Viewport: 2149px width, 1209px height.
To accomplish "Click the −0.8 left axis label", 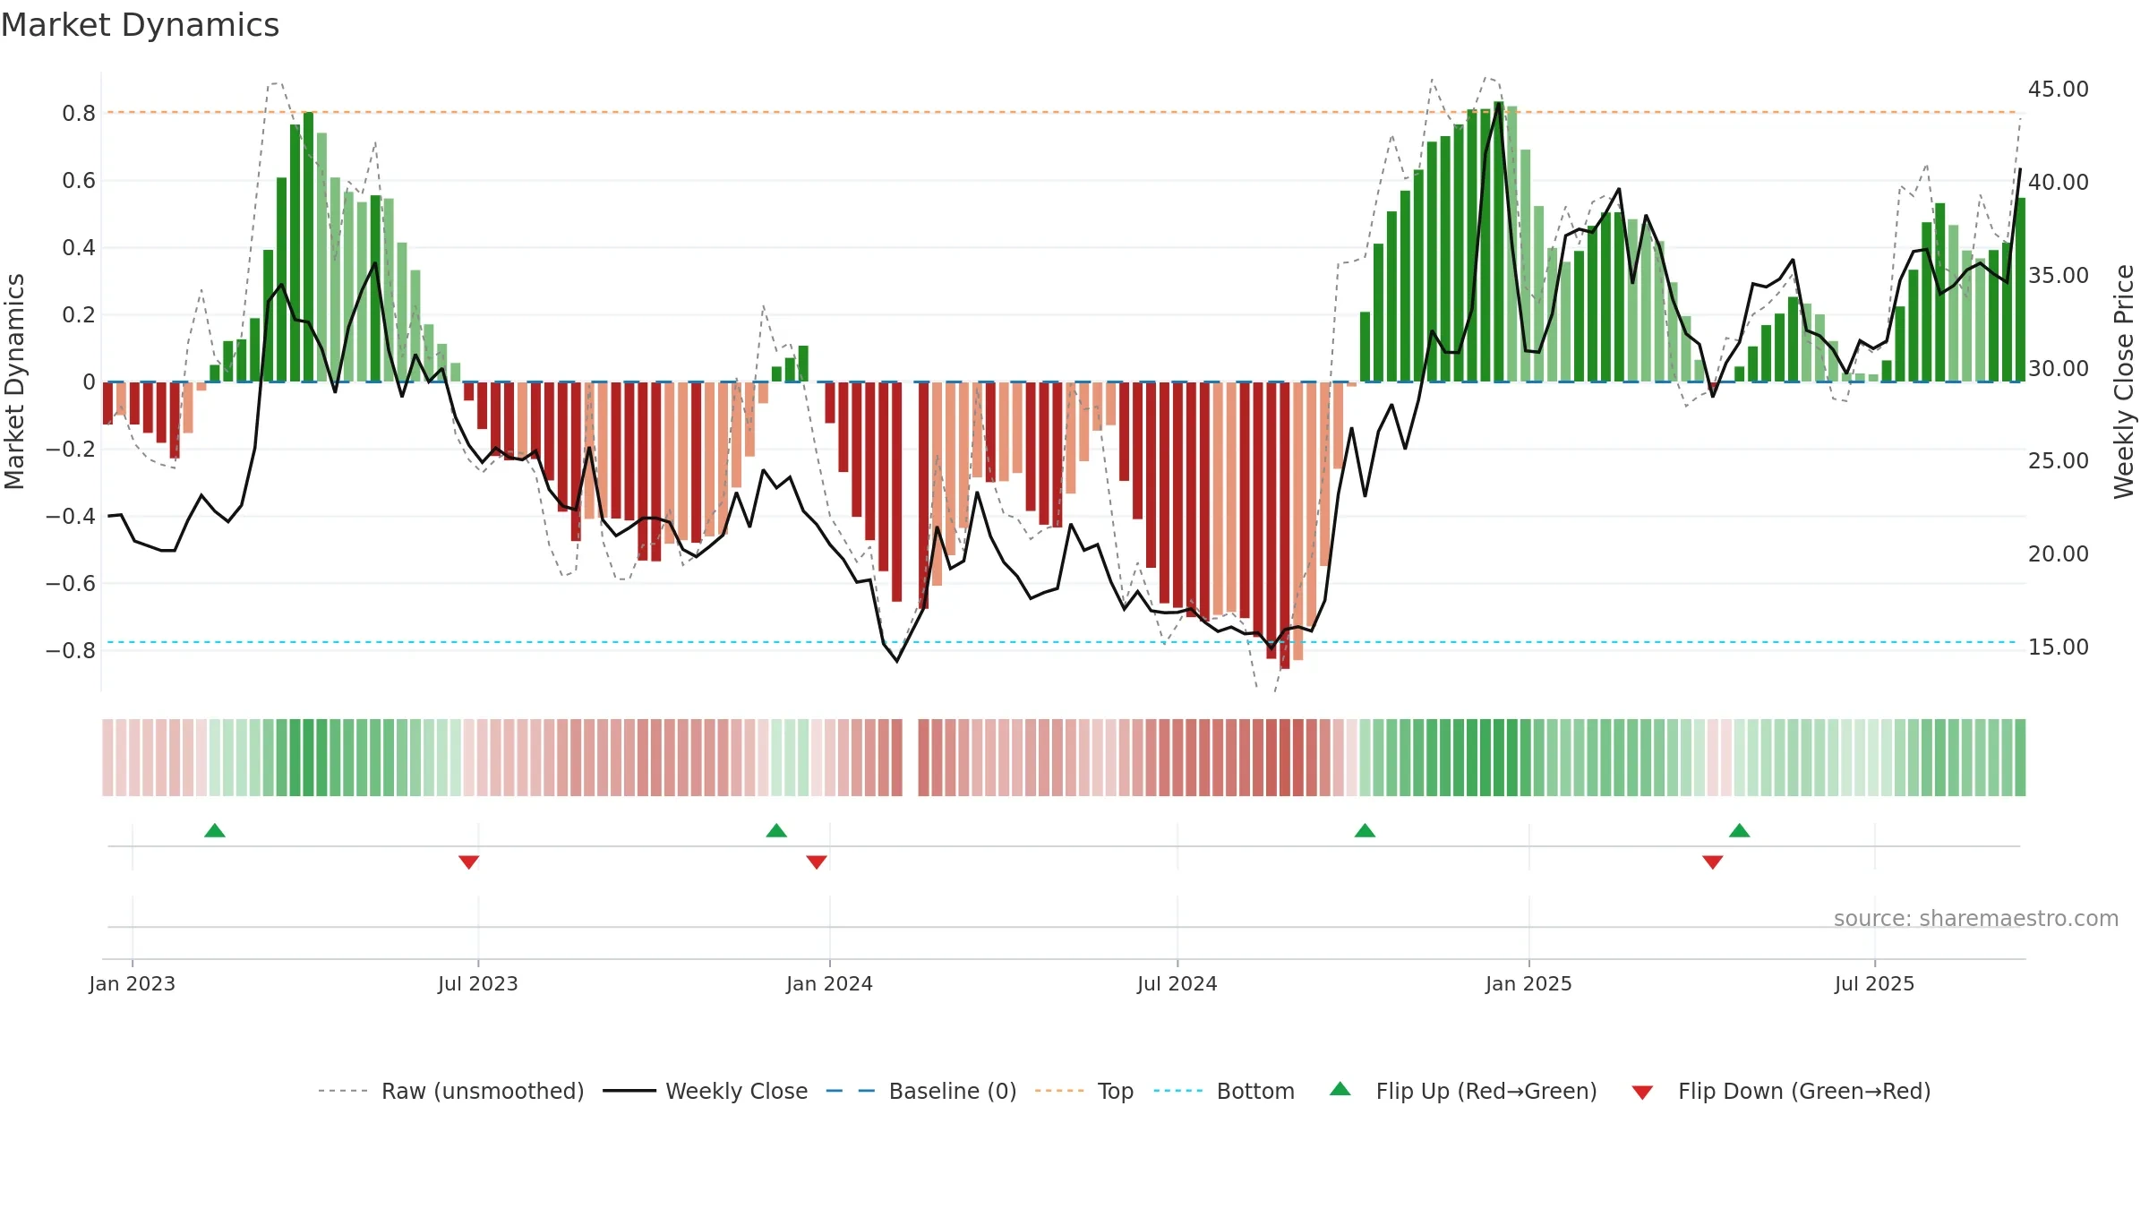I will (71, 651).
